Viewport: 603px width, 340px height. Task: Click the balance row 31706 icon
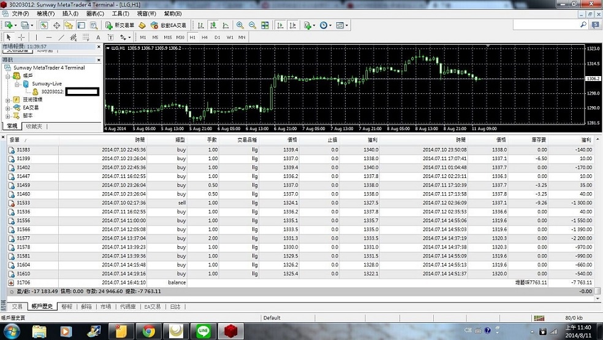(x=12, y=283)
